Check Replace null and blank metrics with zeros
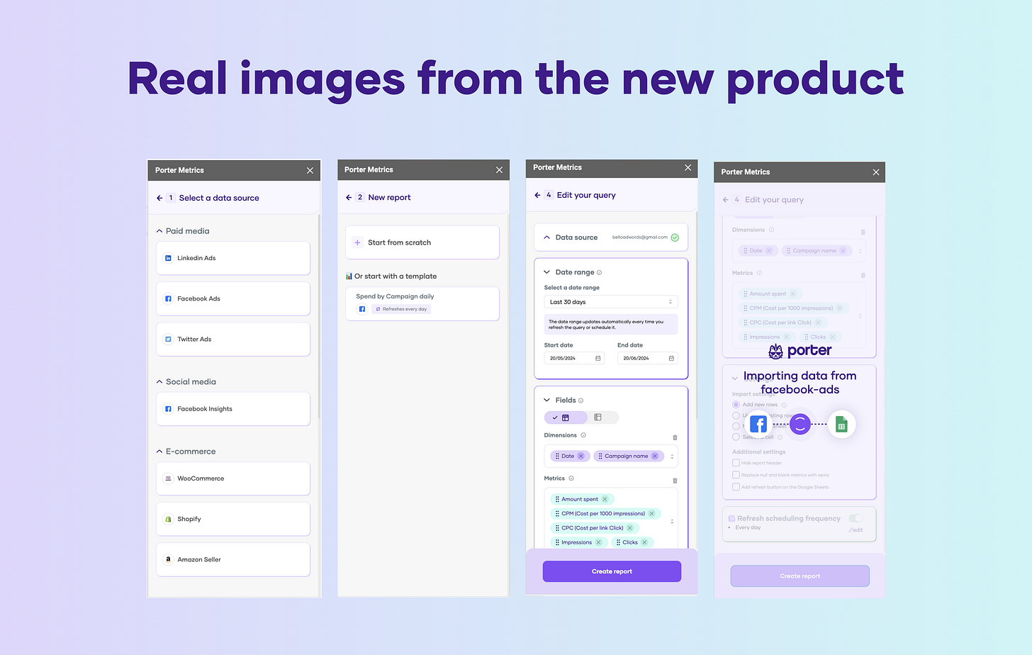 click(736, 475)
